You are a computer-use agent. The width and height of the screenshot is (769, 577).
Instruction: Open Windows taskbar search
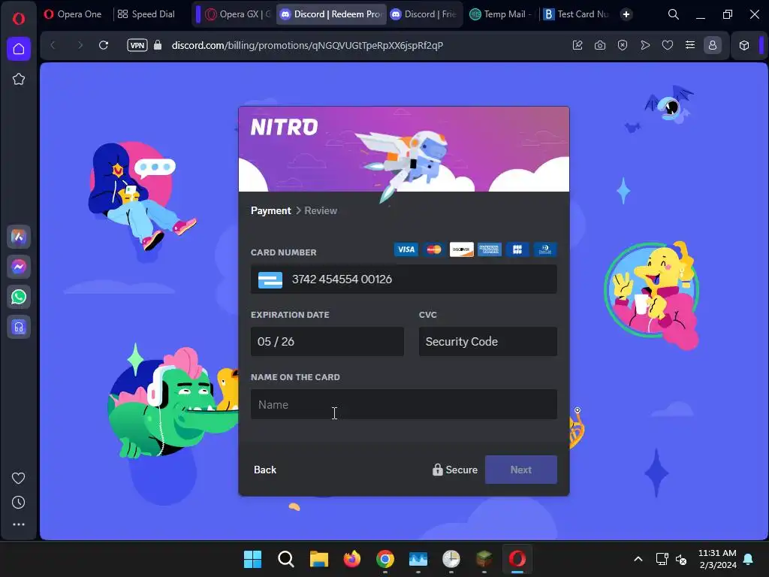click(285, 559)
